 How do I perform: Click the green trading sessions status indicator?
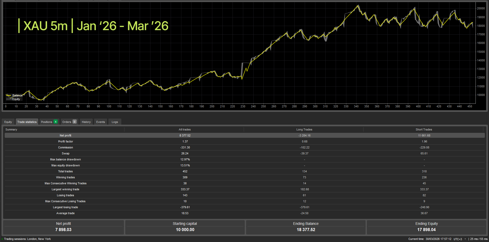[2, 239]
